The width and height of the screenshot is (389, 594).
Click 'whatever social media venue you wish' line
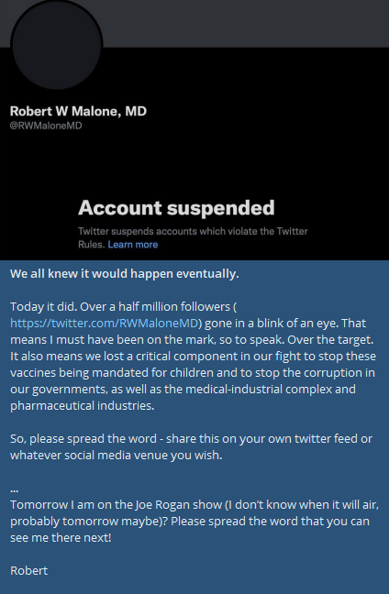pyautogui.click(x=116, y=455)
